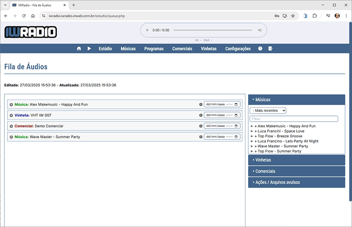
Task: Click the logout icon in navigation bar
Action: click(271, 49)
